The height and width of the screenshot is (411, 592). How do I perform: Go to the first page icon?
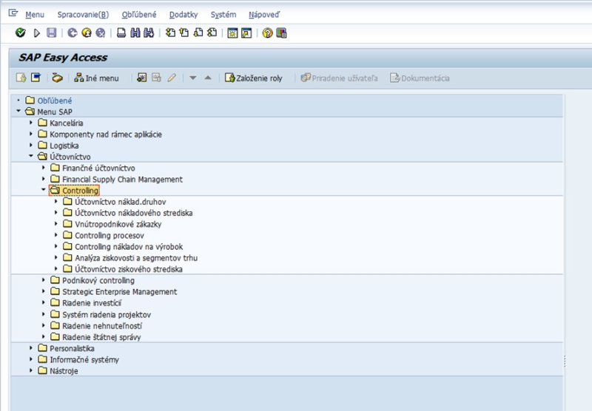click(170, 33)
